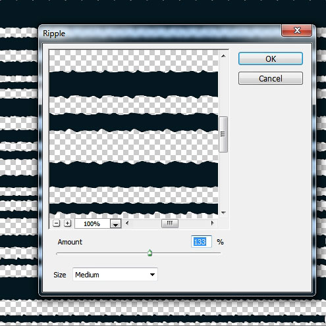Cancel the Ripple dialog
The height and width of the screenshot is (326, 326).
pos(271,78)
